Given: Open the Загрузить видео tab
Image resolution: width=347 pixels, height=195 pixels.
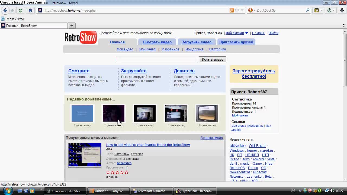Looking at the screenshot, I should click(197, 42).
